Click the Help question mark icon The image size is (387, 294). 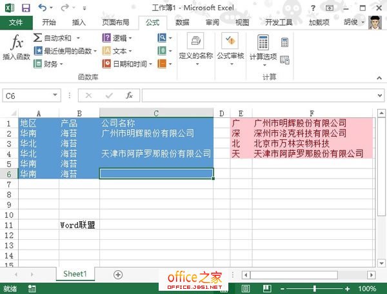coord(313,8)
